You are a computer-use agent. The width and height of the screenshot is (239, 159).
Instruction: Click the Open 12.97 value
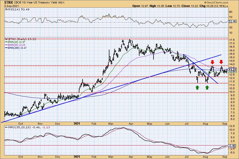140,6
